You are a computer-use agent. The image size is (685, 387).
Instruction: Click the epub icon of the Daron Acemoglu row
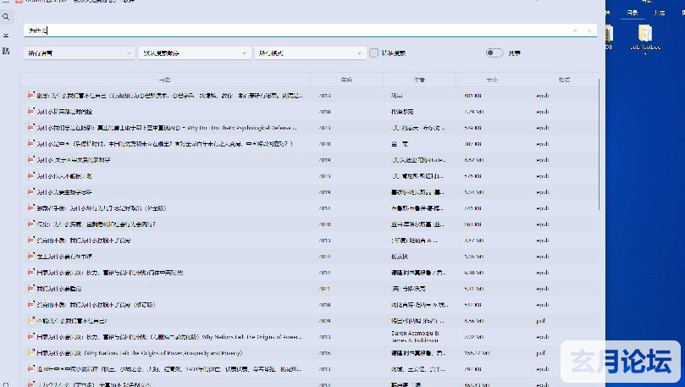point(30,337)
